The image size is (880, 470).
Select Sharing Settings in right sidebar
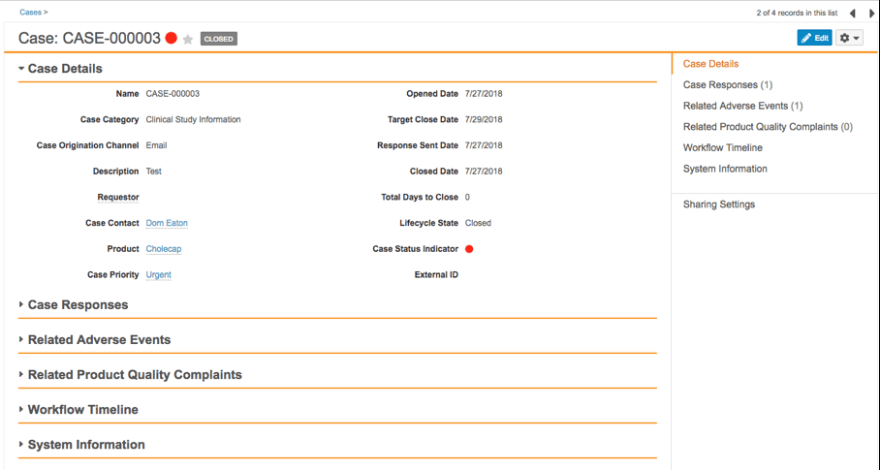tap(718, 204)
